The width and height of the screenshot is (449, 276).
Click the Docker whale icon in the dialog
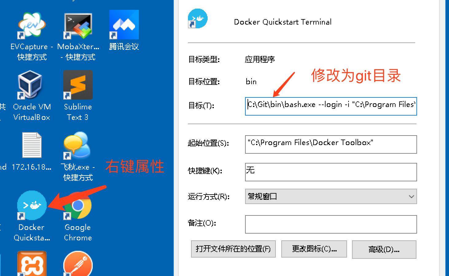pos(197,18)
